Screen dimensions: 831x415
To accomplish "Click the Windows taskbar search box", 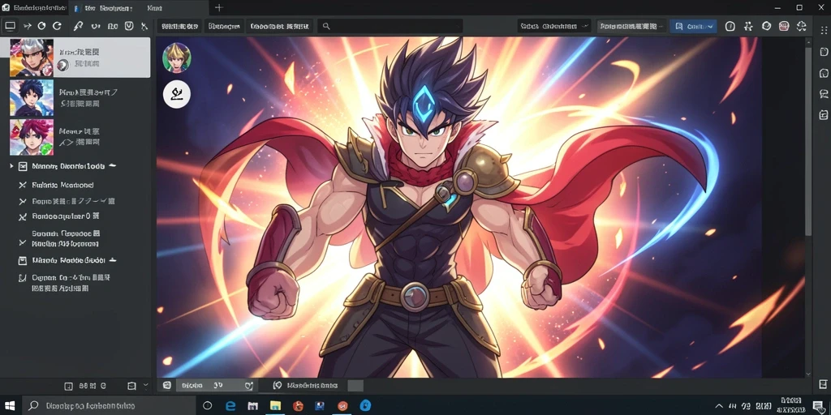I will point(110,405).
